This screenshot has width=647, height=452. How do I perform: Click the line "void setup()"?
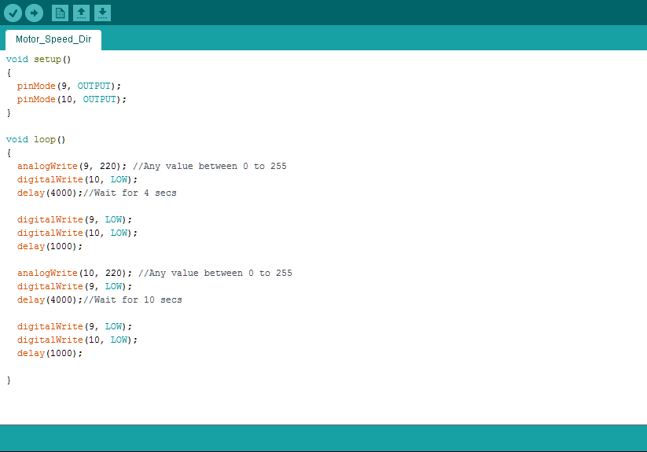point(39,60)
